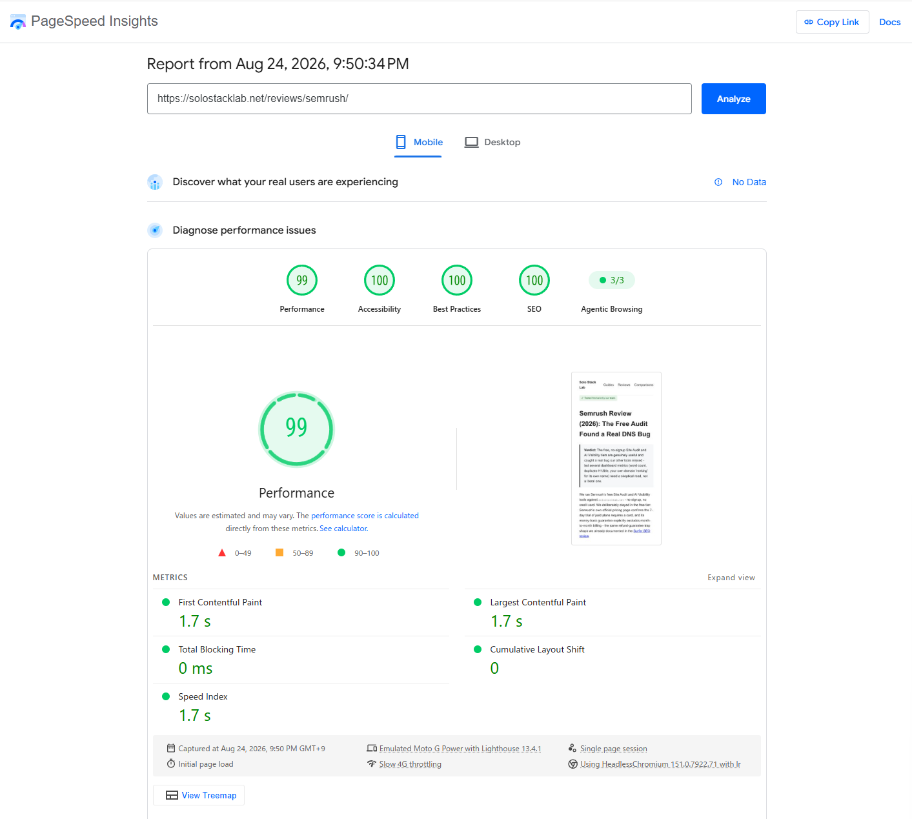Click green dot beside First Contentful Paint

[x=166, y=602]
